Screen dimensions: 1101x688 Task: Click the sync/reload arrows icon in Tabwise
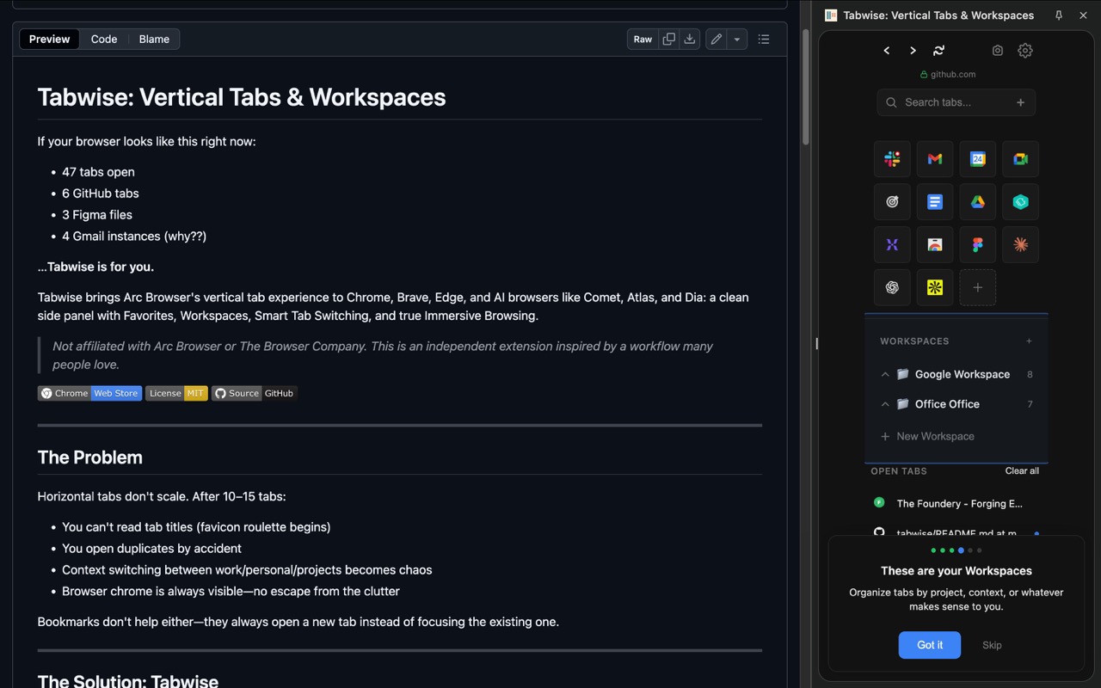938,51
